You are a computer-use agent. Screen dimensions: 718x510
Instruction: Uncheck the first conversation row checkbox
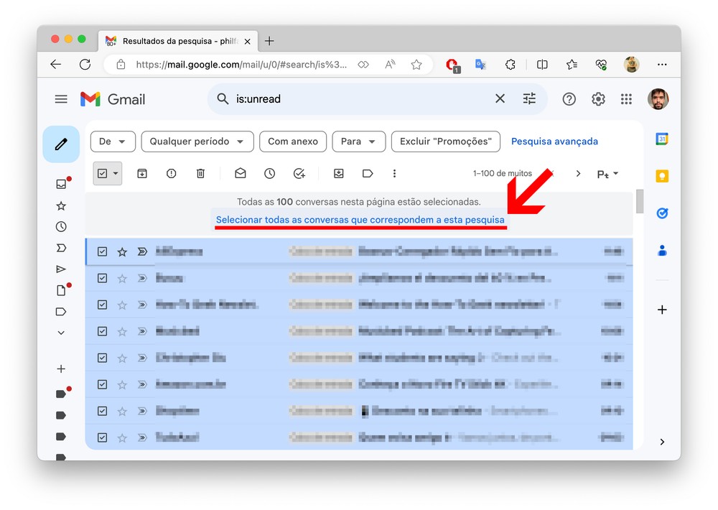(x=102, y=251)
